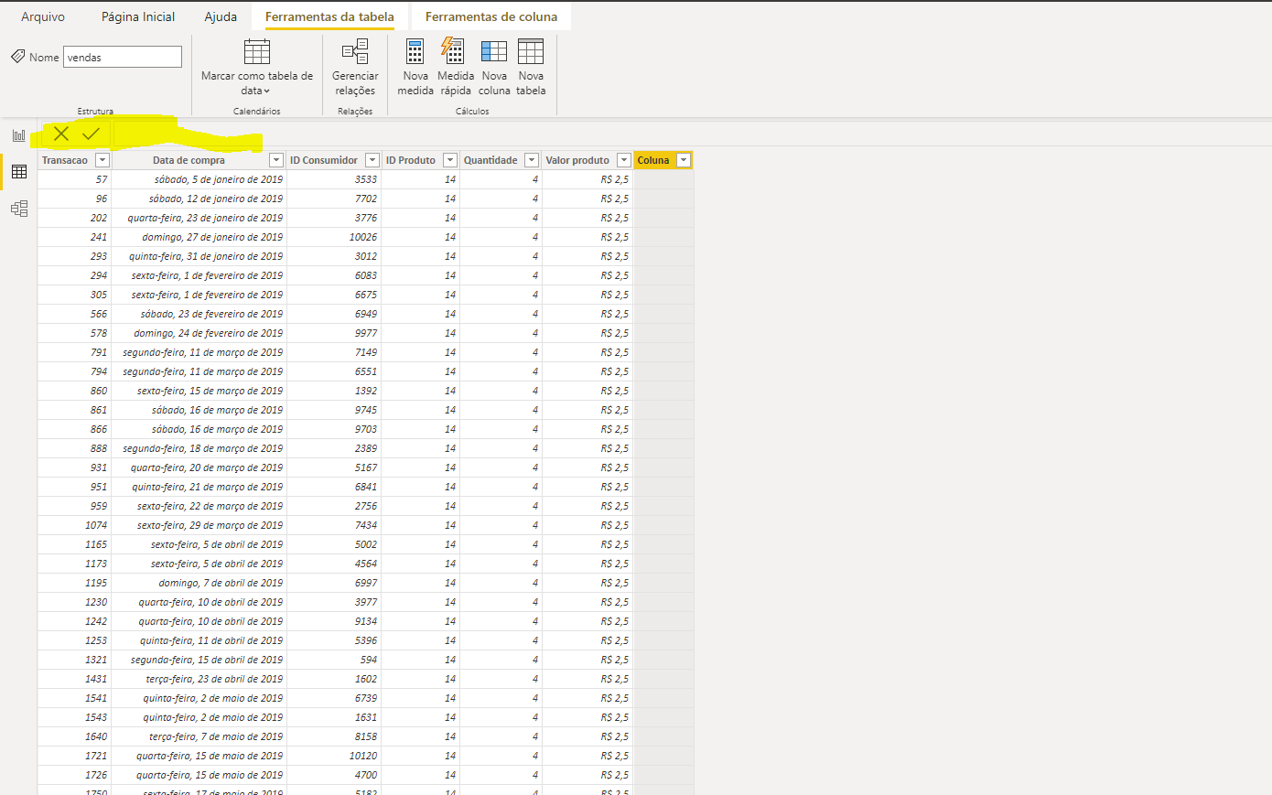The width and height of the screenshot is (1272, 795).
Task: Click the transaction cell 1074
Action: (74, 525)
